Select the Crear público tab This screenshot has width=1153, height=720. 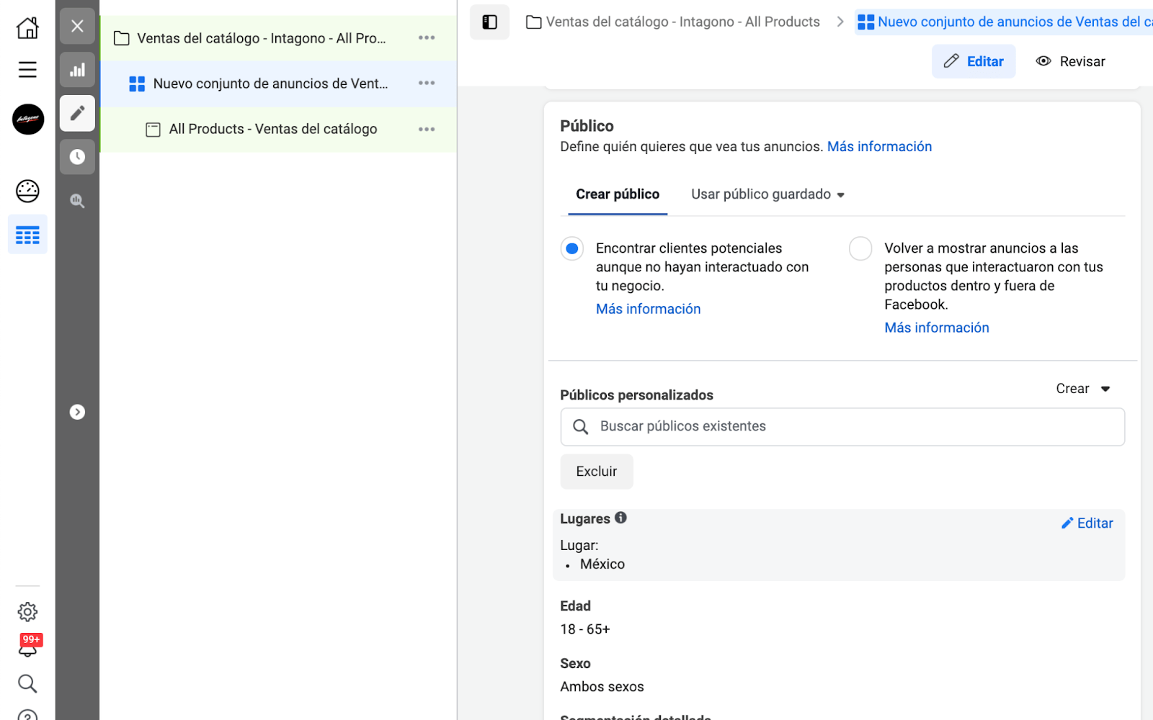(x=618, y=194)
